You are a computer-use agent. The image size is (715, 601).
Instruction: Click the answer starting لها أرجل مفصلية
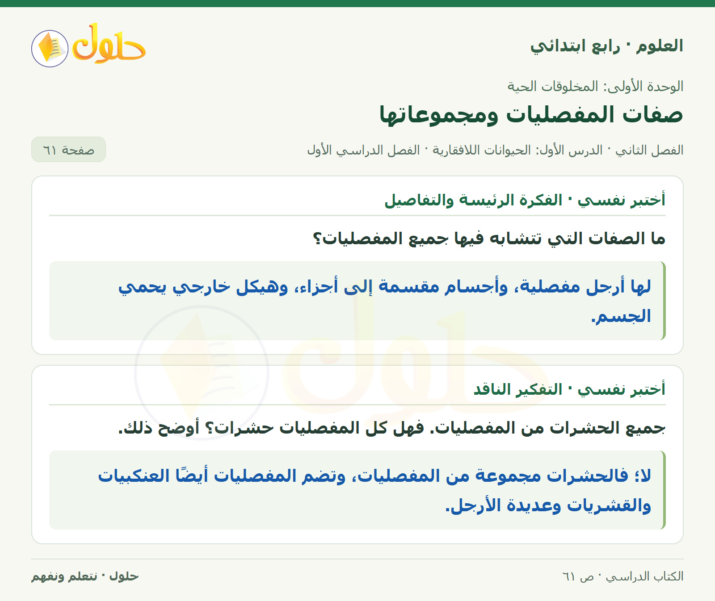[x=357, y=301]
